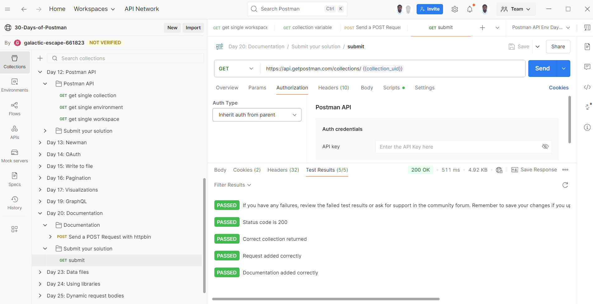This screenshot has width=593, height=304.
Task: Expand the Day 13: Newman collection
Action: 40,143
